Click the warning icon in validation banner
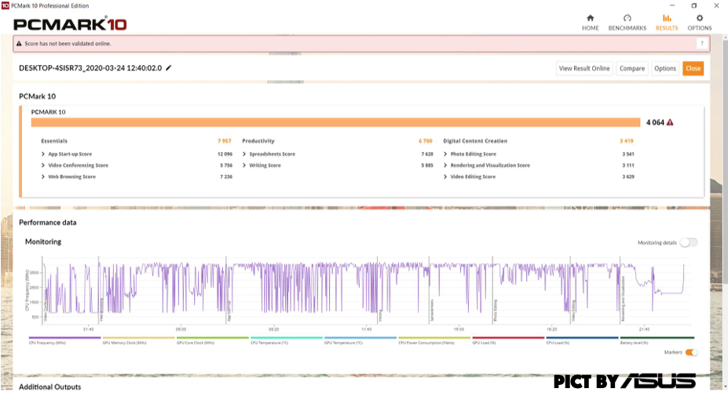 19,44
